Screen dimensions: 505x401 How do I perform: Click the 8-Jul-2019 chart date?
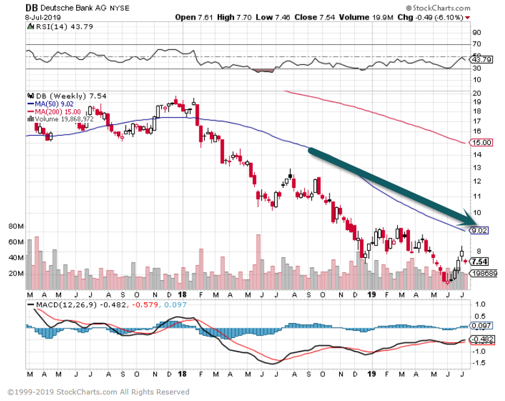click(x=43, y=18)
